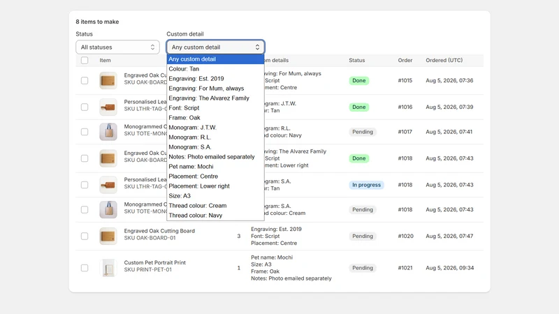Click Engraved Oak Cutting Board in #1020 row

pos(159,231)
